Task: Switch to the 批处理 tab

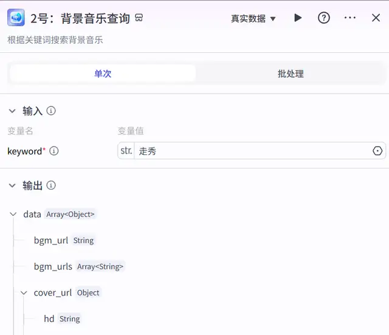Action: pos(291,74)
